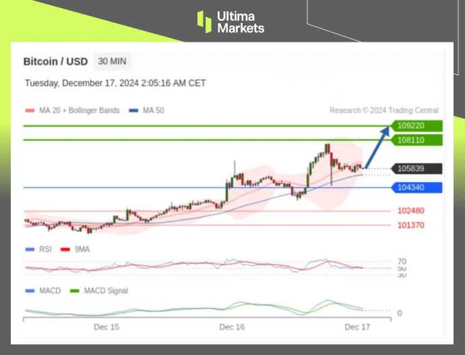This screenshot has width=465, height=355.
Task: Click the red 9MA legend swatch
Action: pos(66,249)
